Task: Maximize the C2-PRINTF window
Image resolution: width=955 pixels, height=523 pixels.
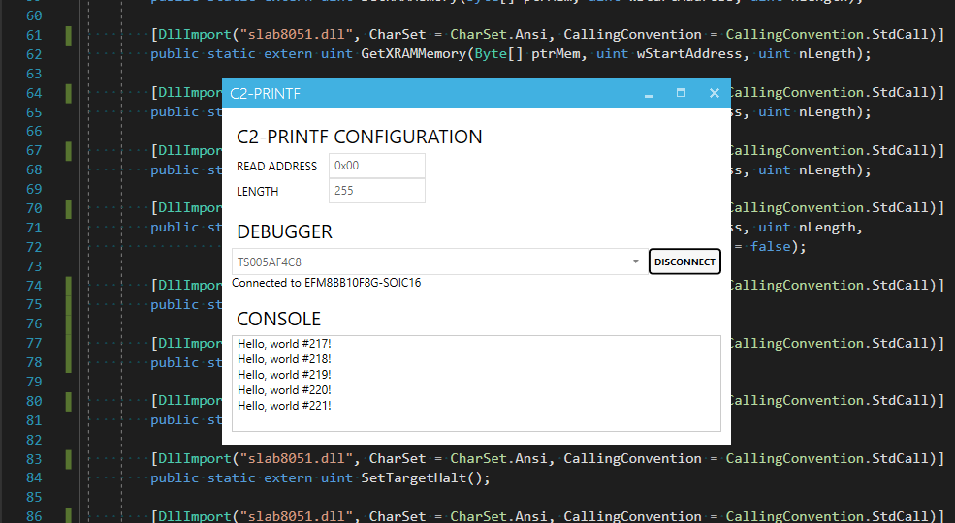Action: point(681,93)
